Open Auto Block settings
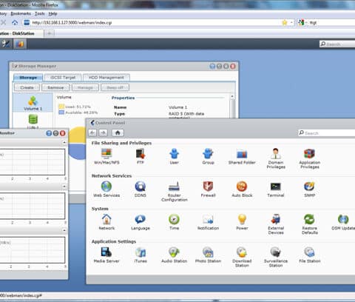The image size is (355, 302). click(242, 189)
